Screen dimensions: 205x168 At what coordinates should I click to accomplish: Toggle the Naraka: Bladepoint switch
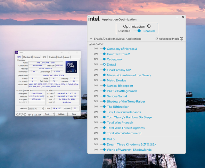tap(103, 86)
